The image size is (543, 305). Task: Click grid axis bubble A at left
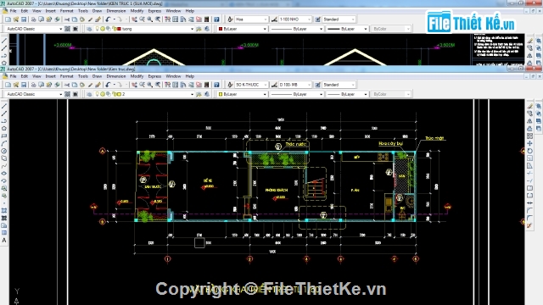[x=102, y=151]
